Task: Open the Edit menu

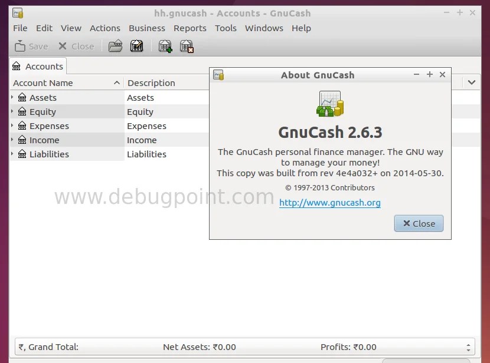Action: click(44, 28)
